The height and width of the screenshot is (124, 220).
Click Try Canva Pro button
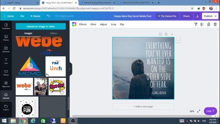pos(167,16)
